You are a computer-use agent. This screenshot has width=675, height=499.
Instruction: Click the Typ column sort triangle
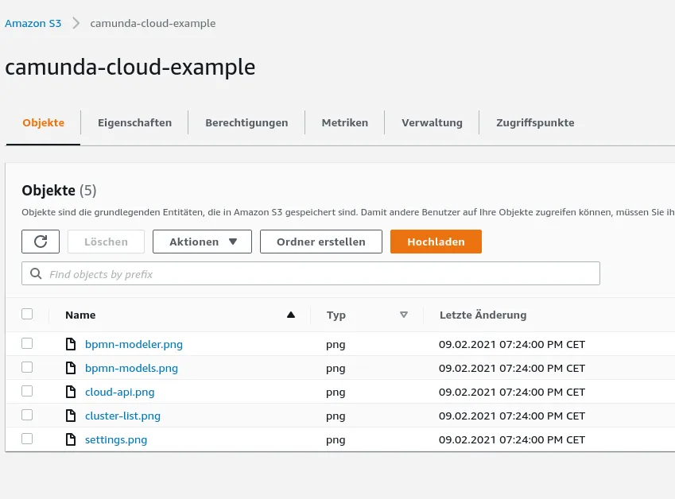coord(404,315)
